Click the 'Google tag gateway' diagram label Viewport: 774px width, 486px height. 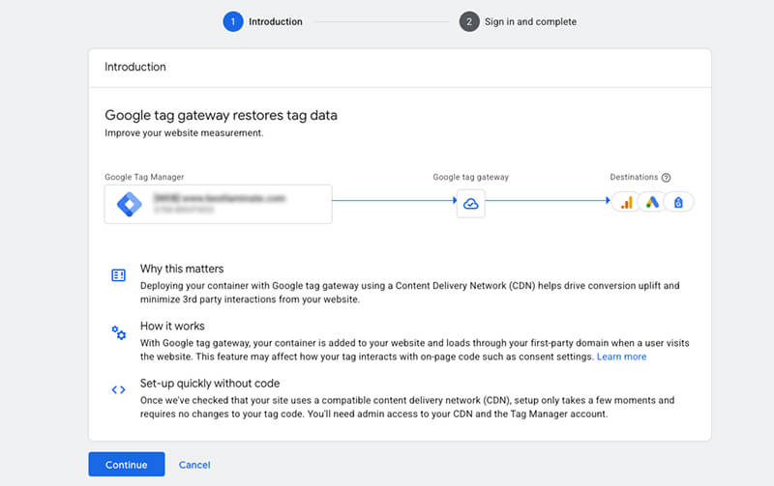tap(470, 177)
